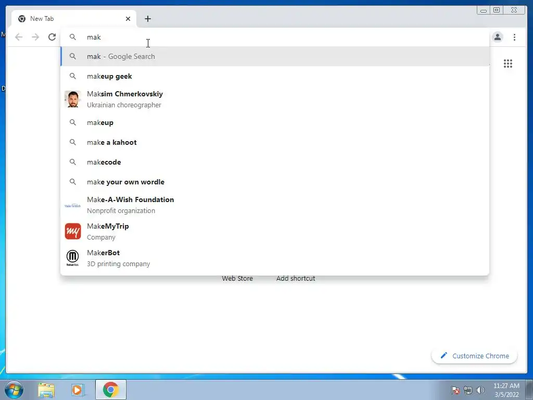Screen dimensions: 533x400
Task: Open the profile avatar menu
Action: click(x=497, y=37)
